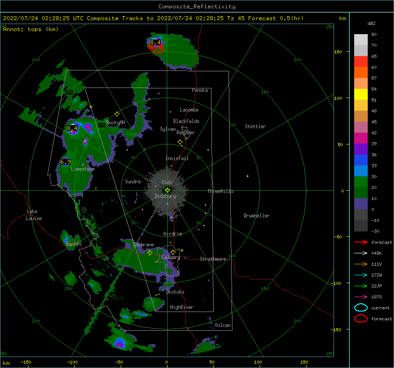Select the orange 111V track arrow
This screenshot has width=394, height=368.
(361, 264)
